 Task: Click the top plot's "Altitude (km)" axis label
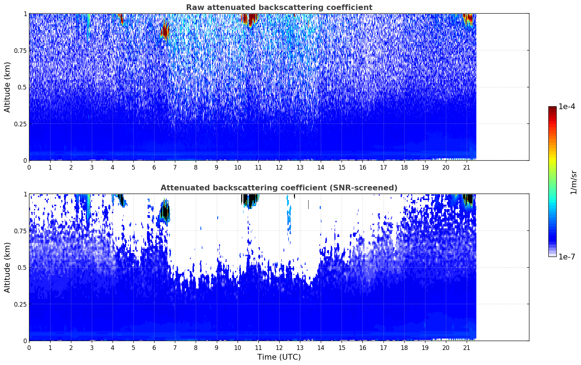pyautogui.click(x=8, y=87)
